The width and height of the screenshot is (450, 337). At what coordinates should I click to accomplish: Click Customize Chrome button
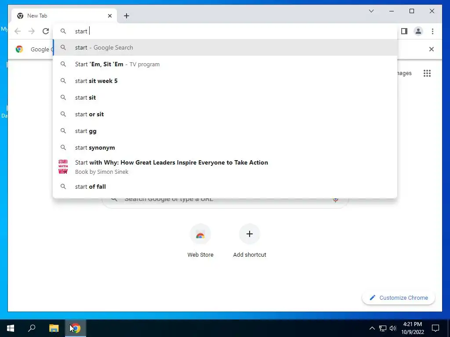click(399, 298)
